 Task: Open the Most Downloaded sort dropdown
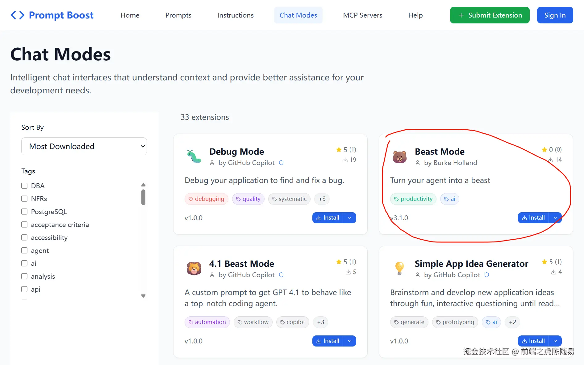pyautogui.click(x=84, y=146)
